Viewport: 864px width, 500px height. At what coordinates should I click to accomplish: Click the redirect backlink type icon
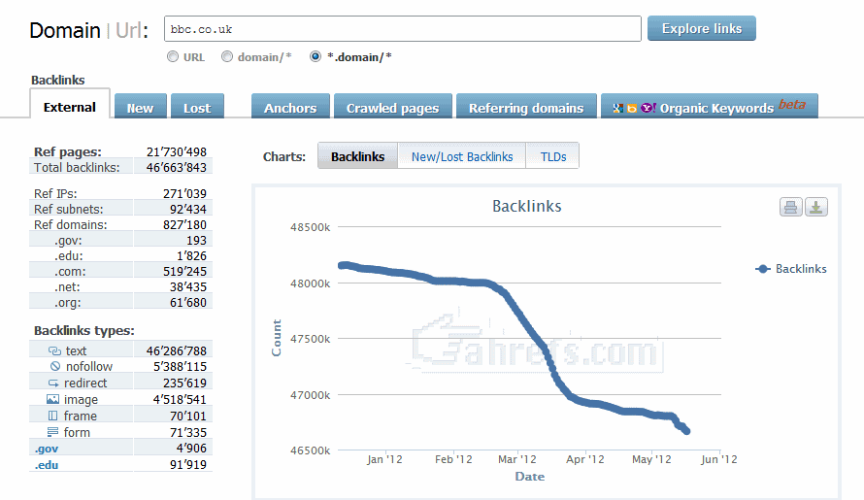tap(53, 383)
